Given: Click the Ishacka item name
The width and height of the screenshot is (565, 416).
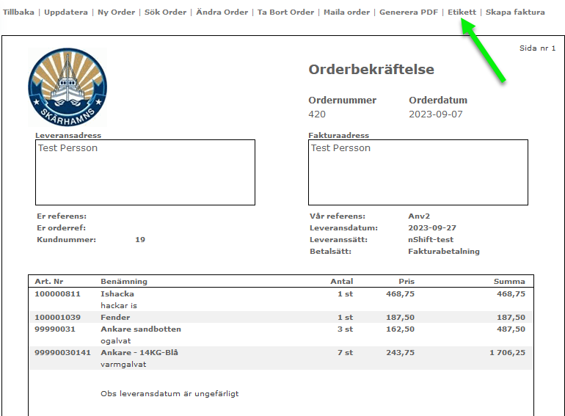Looking at the screenshot, I should pos(117,294).
